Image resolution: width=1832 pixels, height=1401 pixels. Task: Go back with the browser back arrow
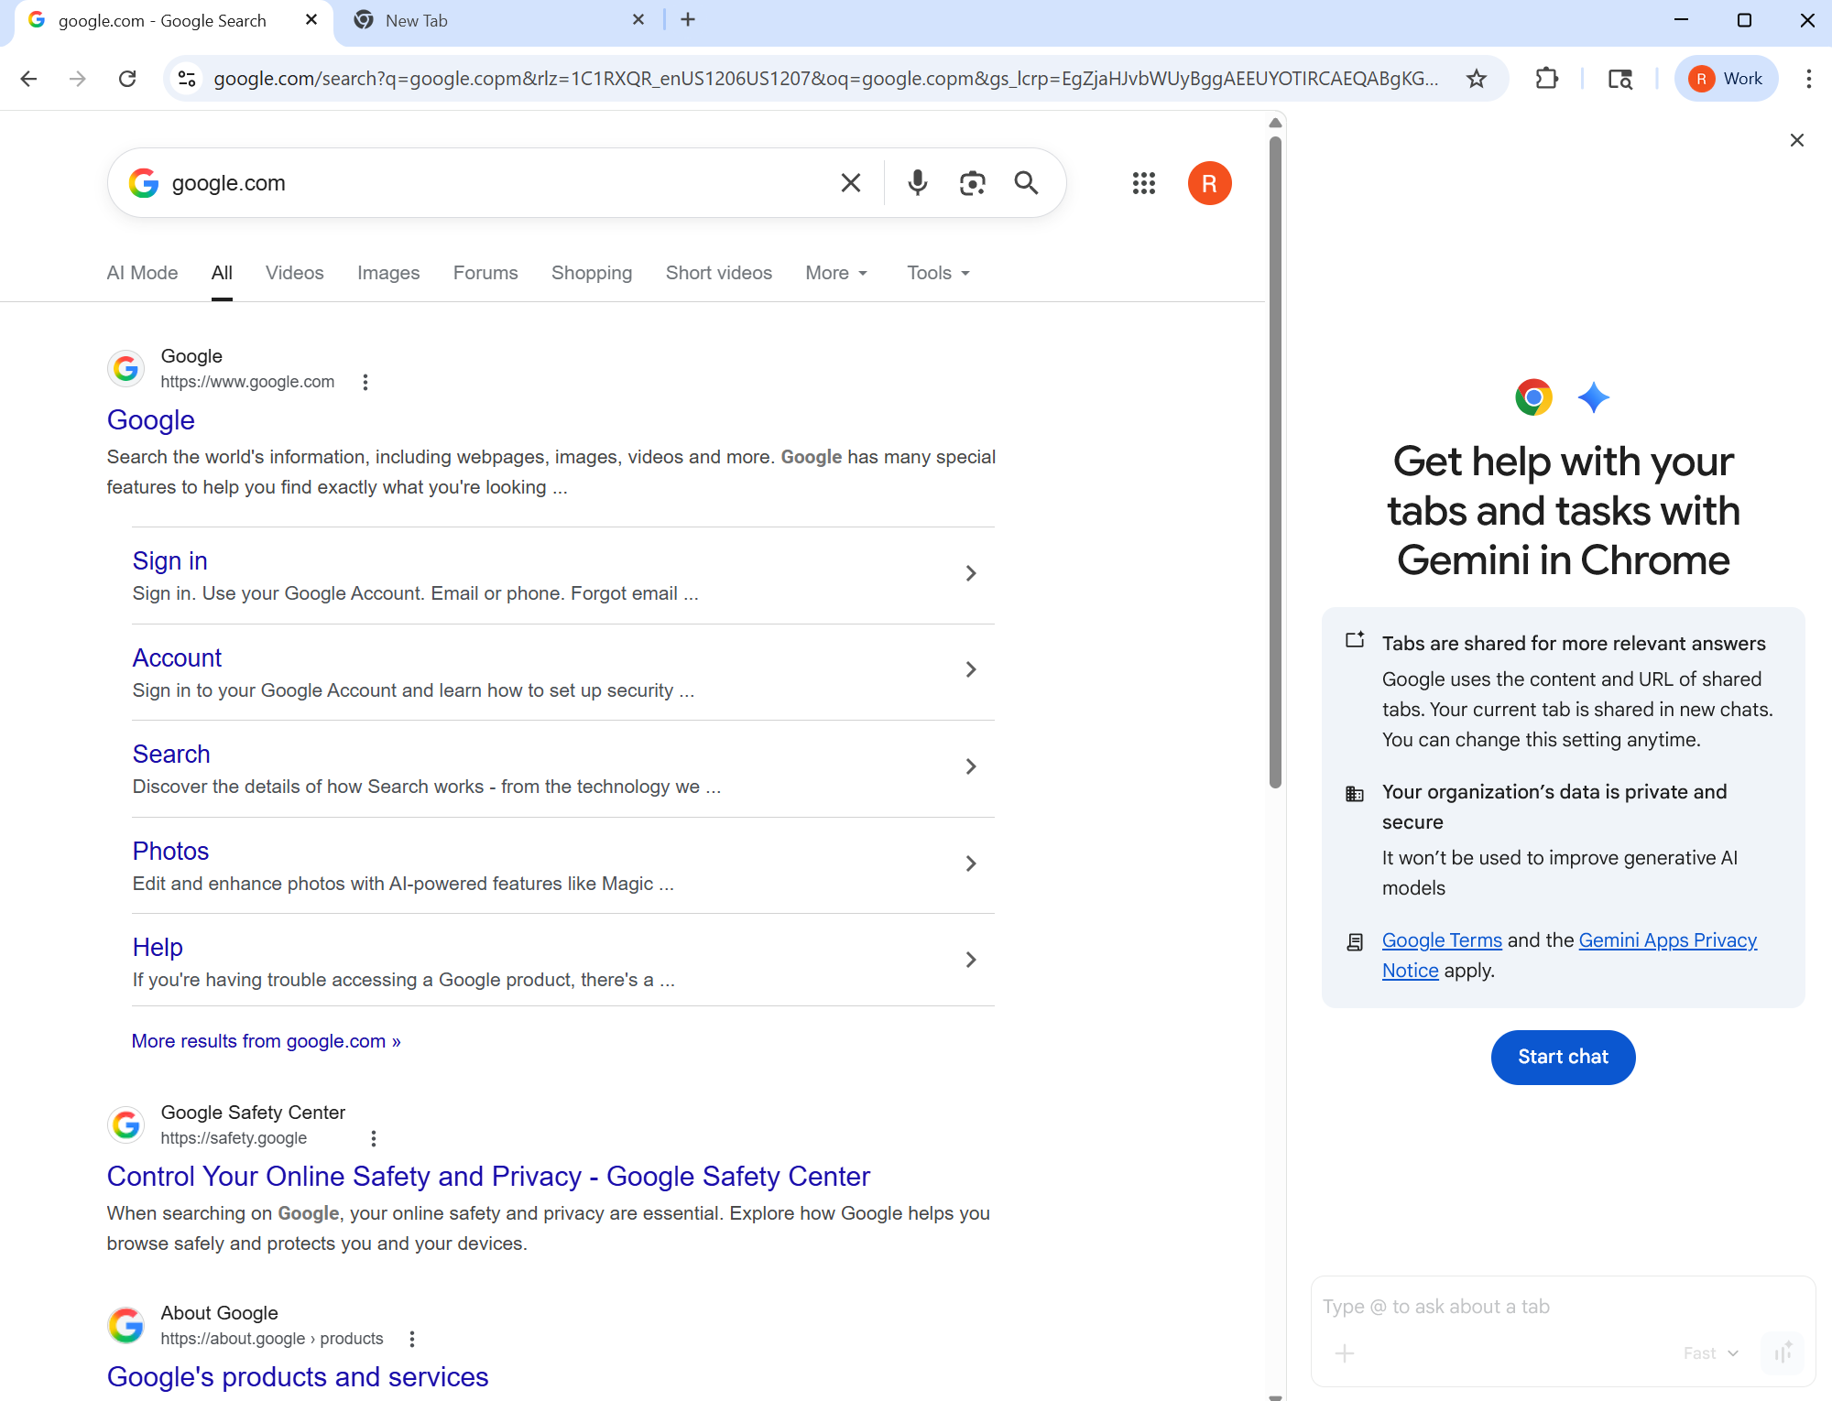[x=29, y=79]
